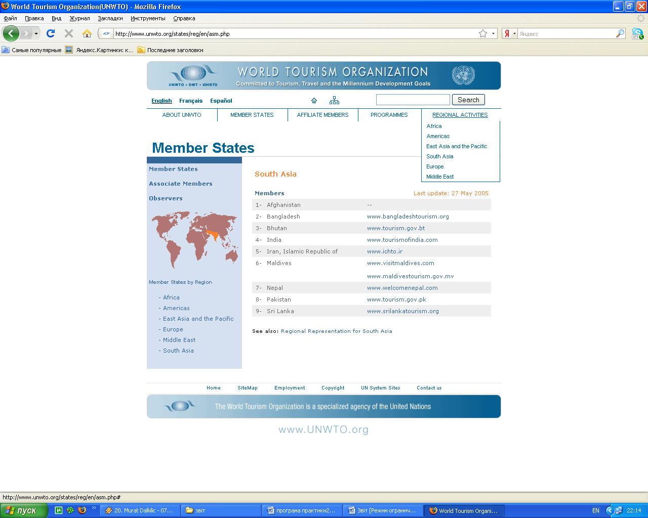Open the Закладки menu
The height and width of the screenshot is (518, 648).
click(x=110, y=18)
